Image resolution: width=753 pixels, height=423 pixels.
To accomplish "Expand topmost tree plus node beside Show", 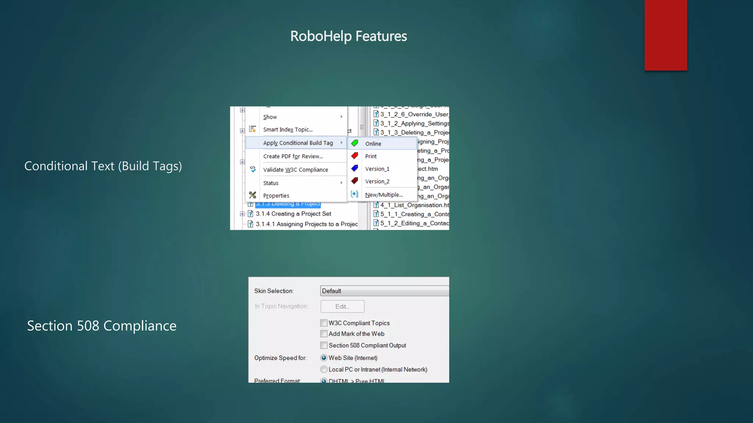I will tap(242, 110).
